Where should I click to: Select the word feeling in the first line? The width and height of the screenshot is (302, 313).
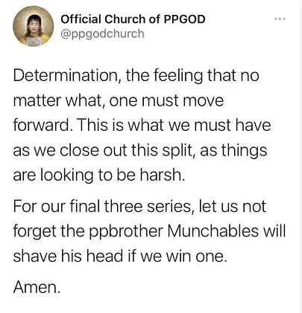[x=178, y=77]
